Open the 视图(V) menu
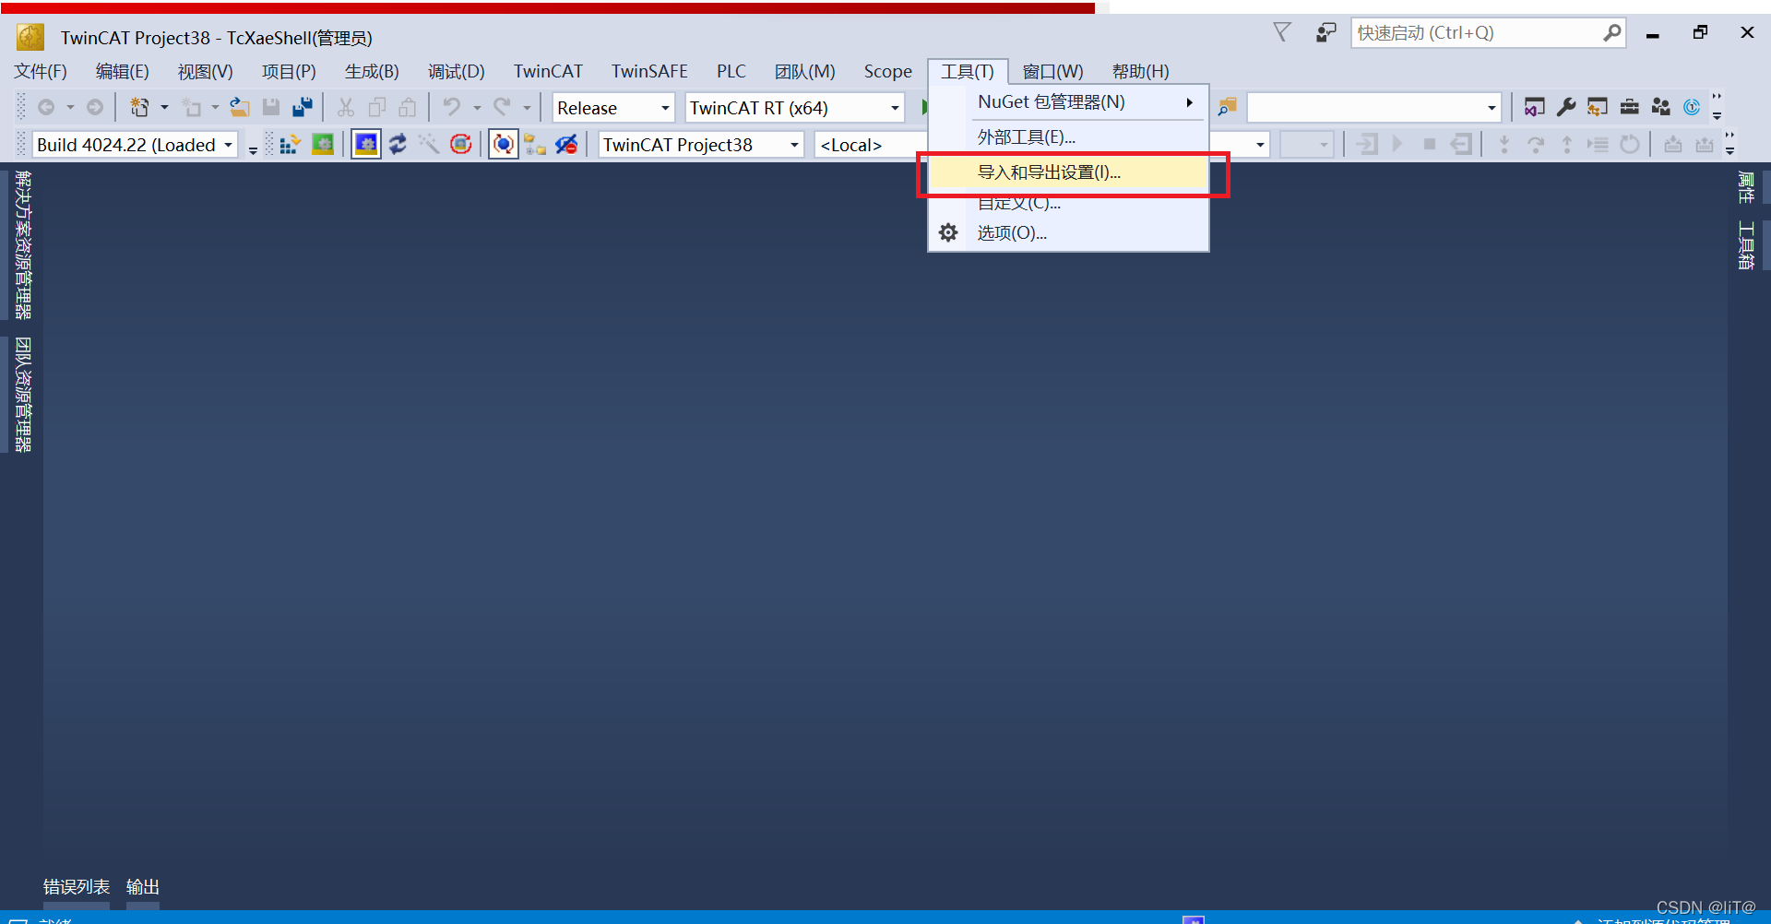Viewport: 1771px width, 924px height. [206, 72]
